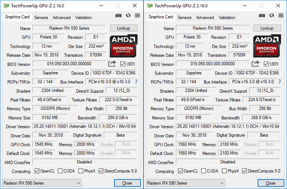Click Sapphire subvendor value in right window

194,73
